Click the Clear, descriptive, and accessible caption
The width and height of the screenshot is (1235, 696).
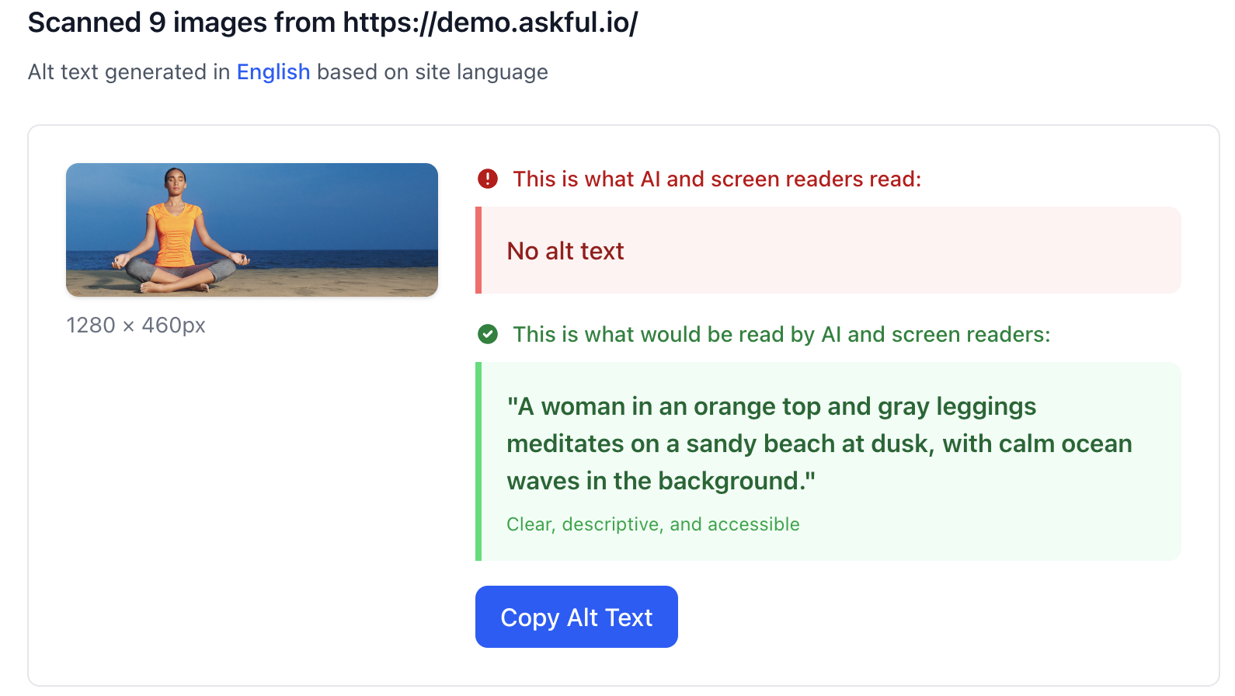coord(653,524)
